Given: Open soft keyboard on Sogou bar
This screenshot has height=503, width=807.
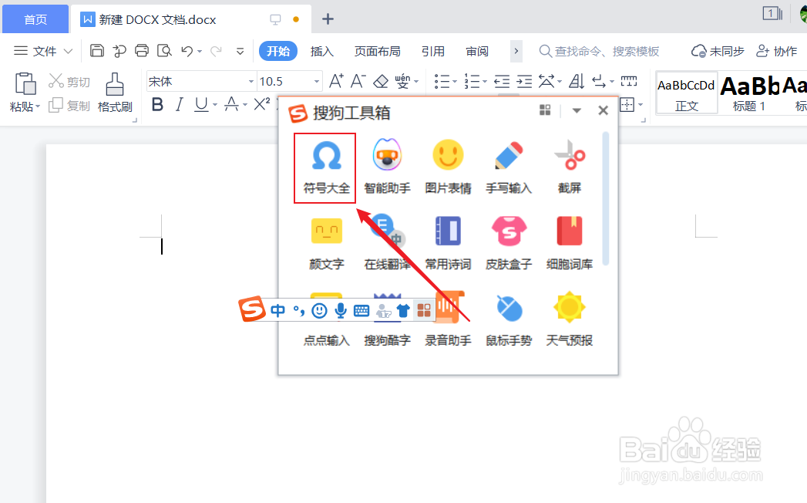Looking at the screenshot, I should 361,310.
